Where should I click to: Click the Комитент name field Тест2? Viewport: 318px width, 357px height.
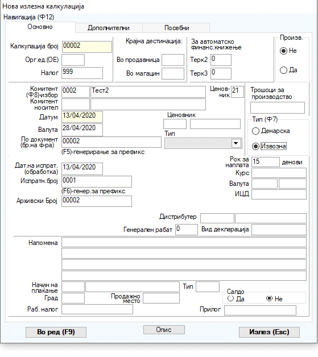tap(148, 92)
